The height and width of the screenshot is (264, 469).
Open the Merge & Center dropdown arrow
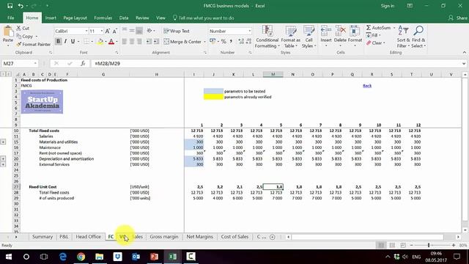204,42
